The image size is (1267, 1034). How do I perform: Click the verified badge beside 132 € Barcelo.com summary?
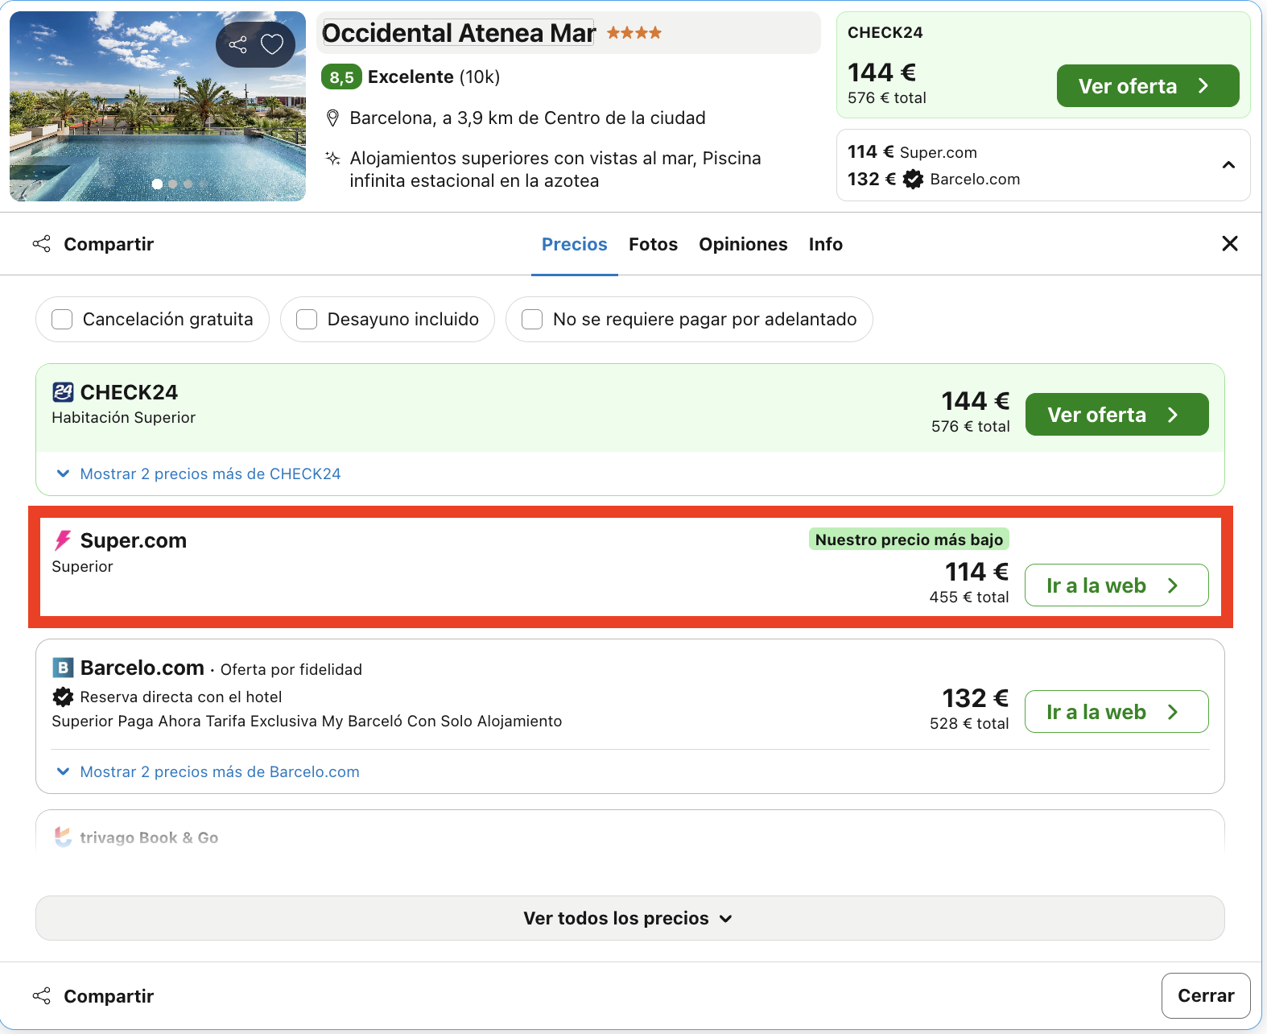point(913,179)
